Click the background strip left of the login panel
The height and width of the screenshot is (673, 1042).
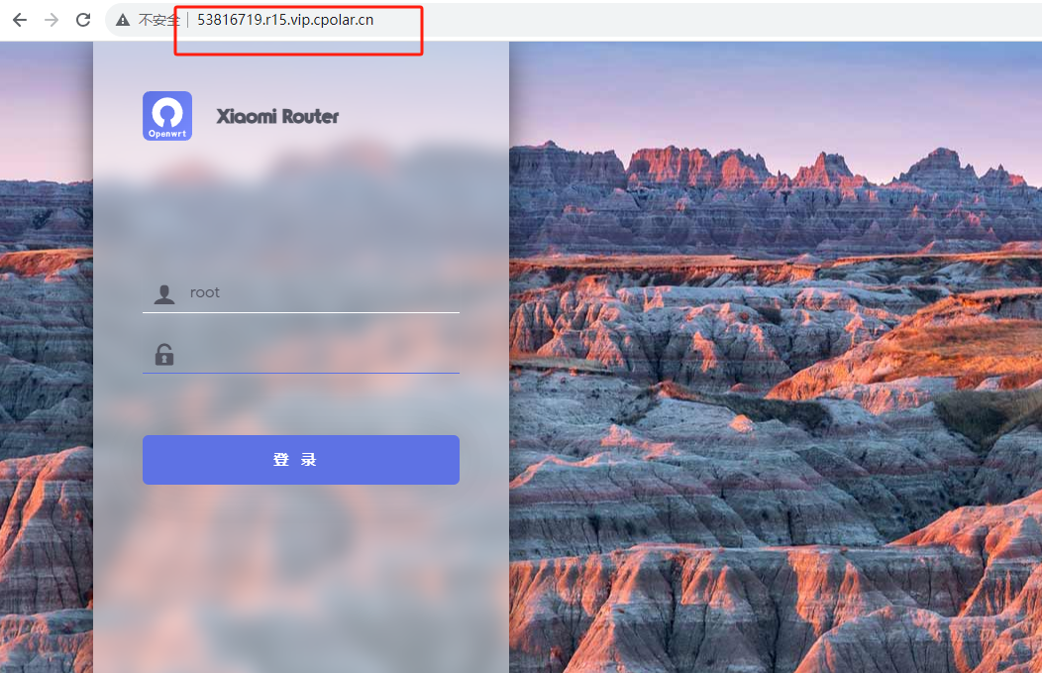(x=47, y=357)
